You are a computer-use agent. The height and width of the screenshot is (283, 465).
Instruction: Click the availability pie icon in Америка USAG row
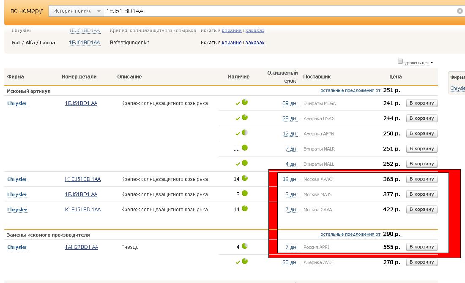pos(245,117)
